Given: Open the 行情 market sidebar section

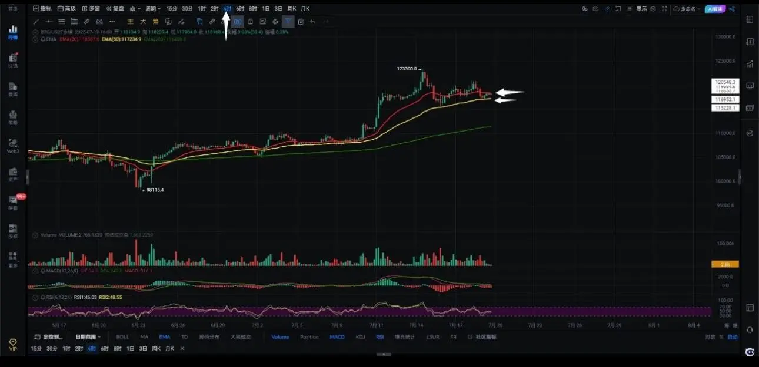Looking at the screenshot, I should click(12, 32).
